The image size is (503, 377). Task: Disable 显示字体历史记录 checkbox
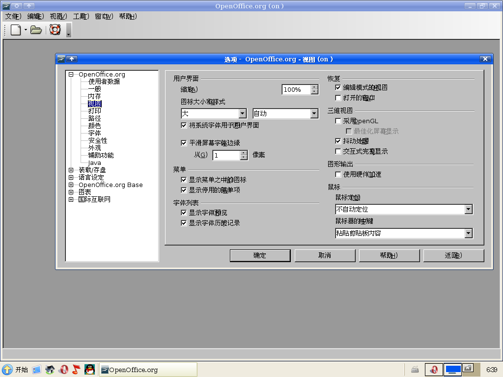pos(184,223)
